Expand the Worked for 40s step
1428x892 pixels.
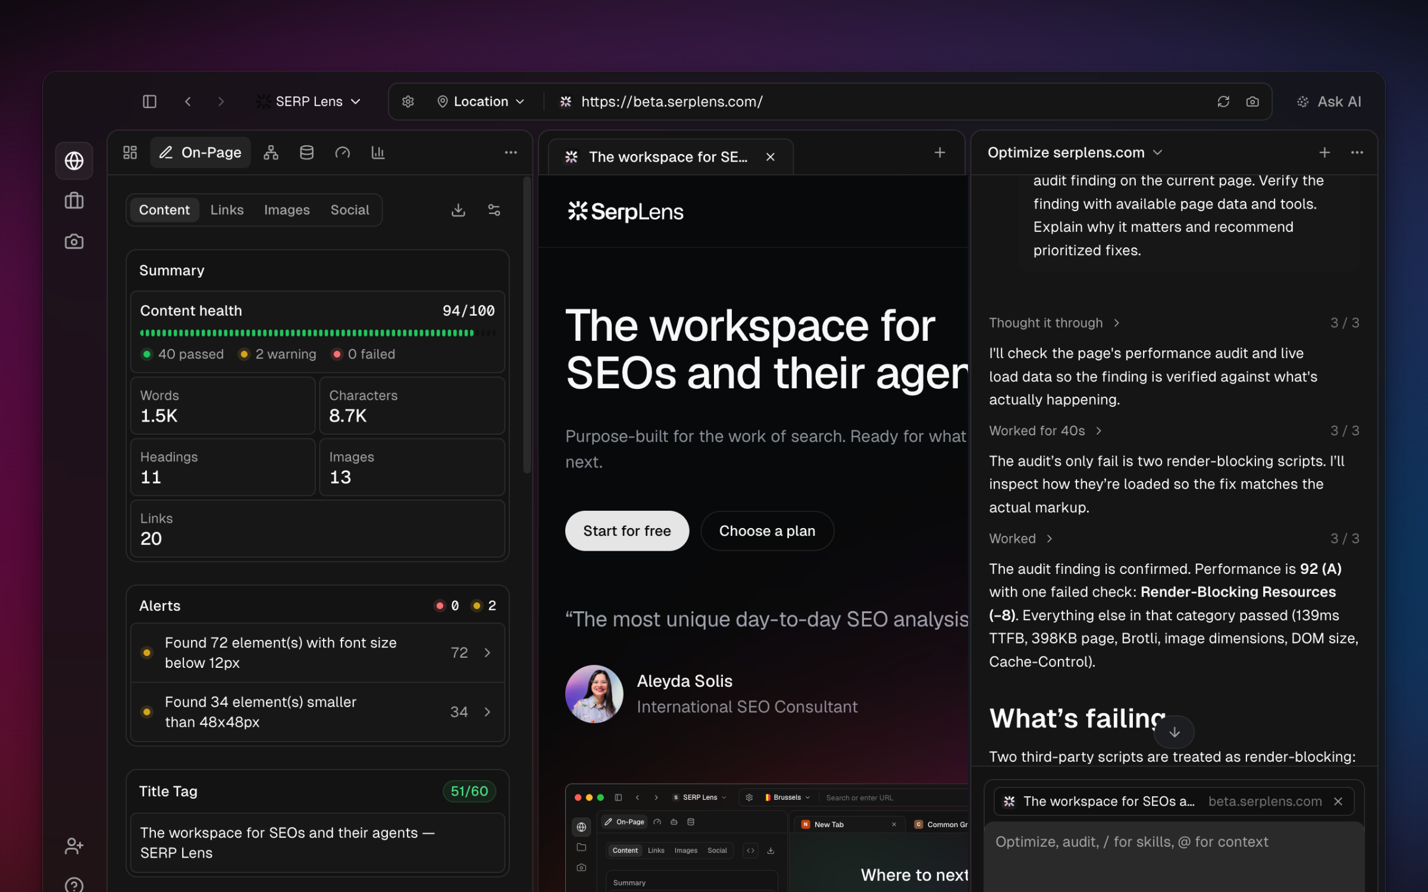[x=1045, y=431]
